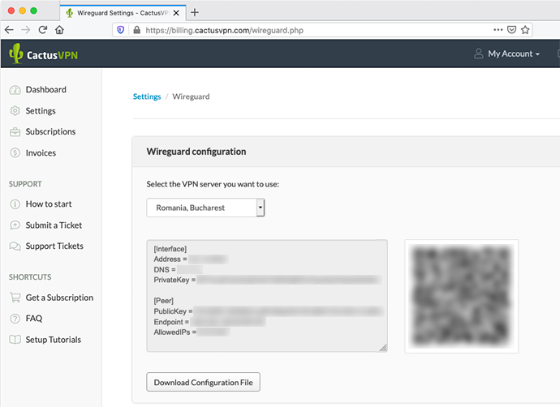Click the Submit a Ticket chat icon
The height and width of the screenshot is (407, 560).
[15, 225]
